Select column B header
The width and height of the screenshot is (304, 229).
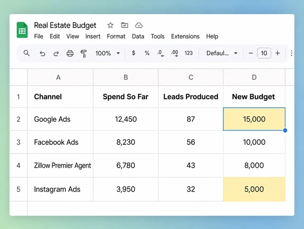click(126, 77)
